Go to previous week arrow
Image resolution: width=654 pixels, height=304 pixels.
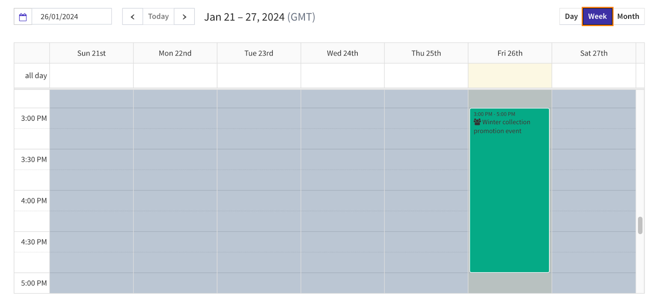tap(132, 17)
